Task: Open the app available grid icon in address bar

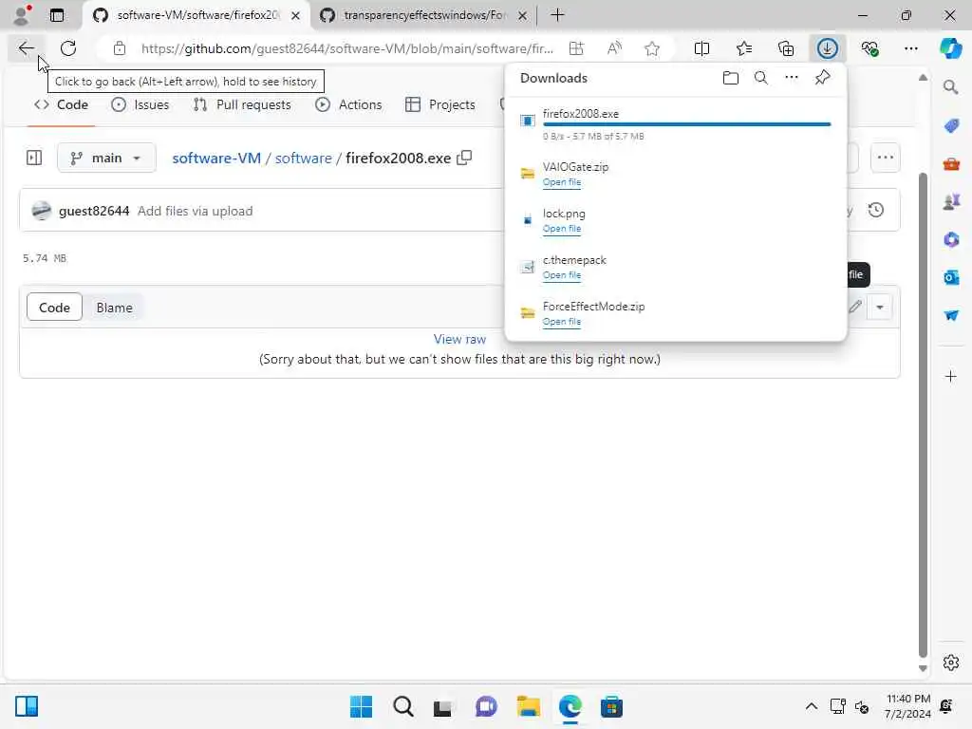Action: (x=576, y=48)
